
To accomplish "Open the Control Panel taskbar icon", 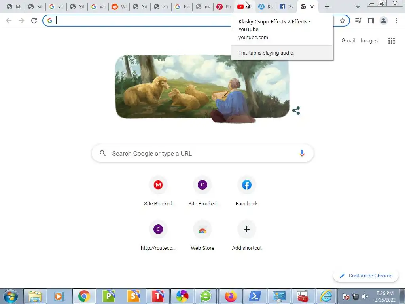I will pos(279,296).
